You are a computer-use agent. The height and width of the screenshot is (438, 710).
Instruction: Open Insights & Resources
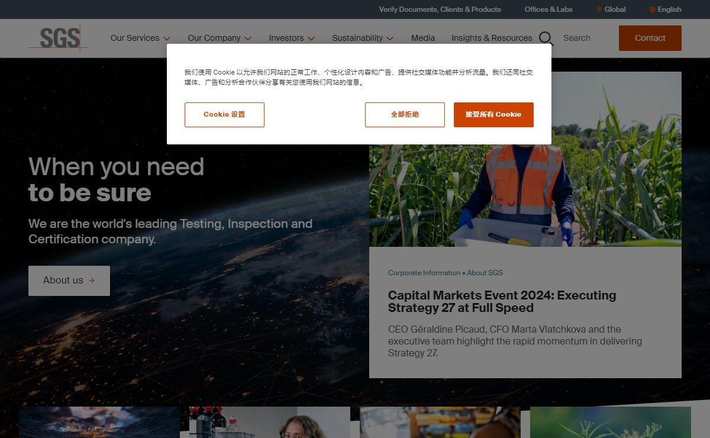coord(492,38)
